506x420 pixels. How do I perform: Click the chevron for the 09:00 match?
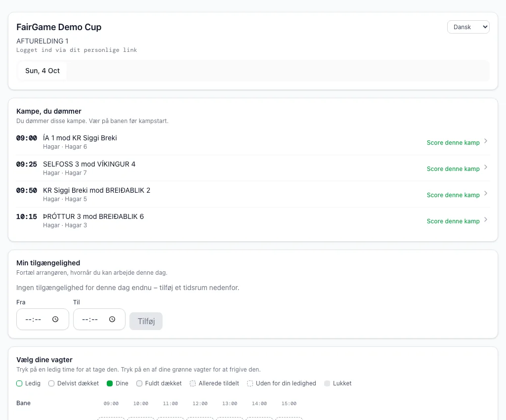[x=485, y=141]
